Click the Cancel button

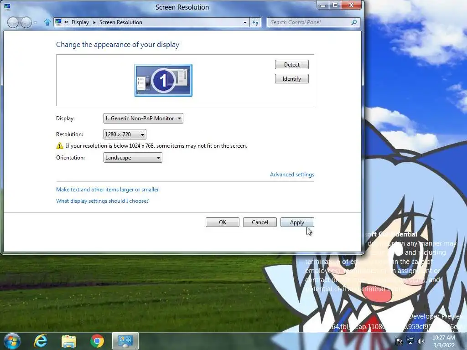[x=259, y=222]
